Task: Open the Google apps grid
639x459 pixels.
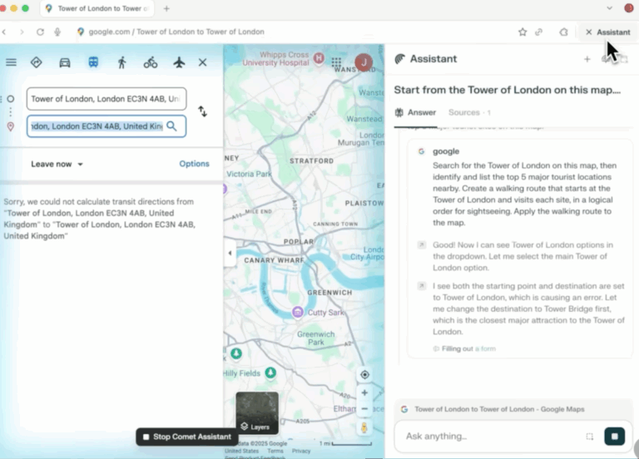Action: pos(336,62)
